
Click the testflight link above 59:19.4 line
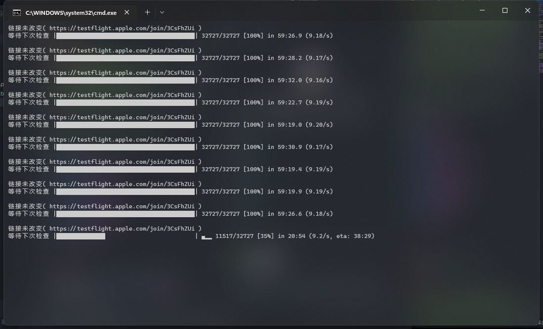(122, 162)
